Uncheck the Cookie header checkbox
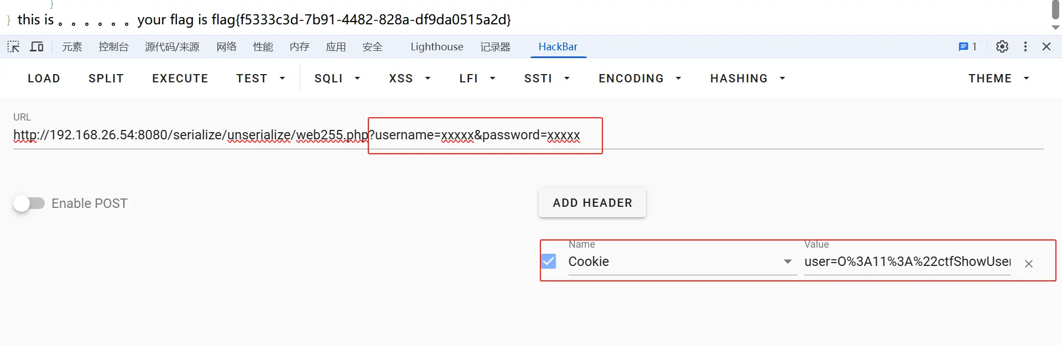The width and height of the screenshot is (1062, 345). coord(549,261)
